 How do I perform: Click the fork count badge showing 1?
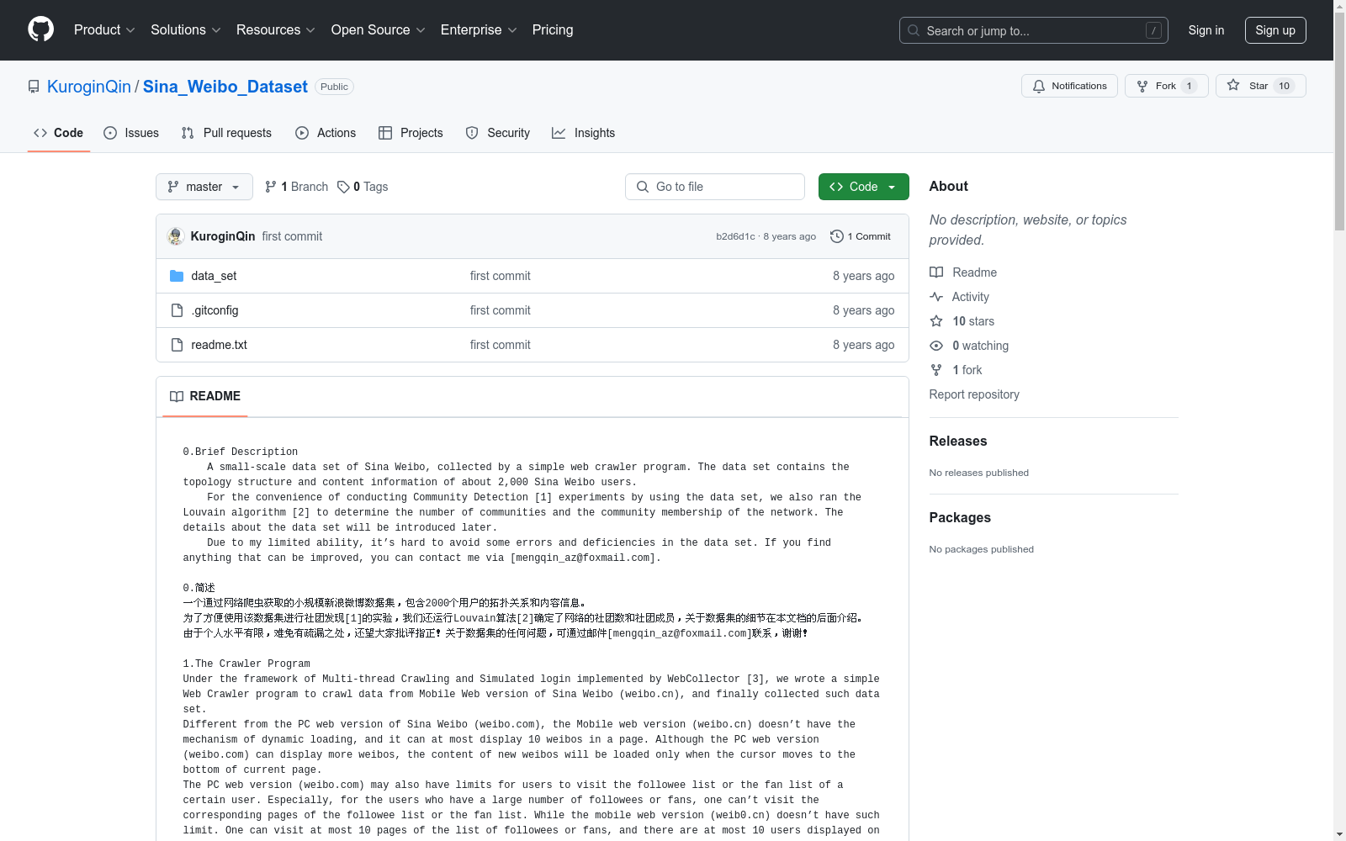pyautogui.click(x=1189, y=86)
